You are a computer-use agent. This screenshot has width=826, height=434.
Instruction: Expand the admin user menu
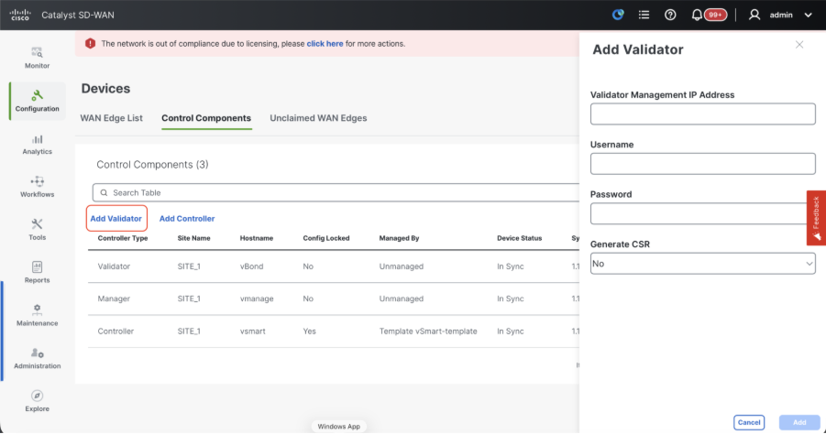(780, 15)
